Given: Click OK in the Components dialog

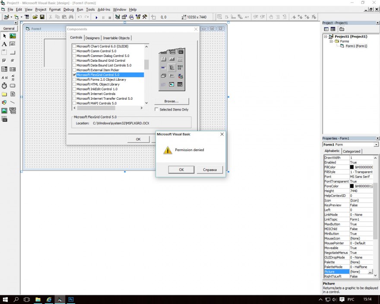Looking at the screenshot, I should 138,139.
